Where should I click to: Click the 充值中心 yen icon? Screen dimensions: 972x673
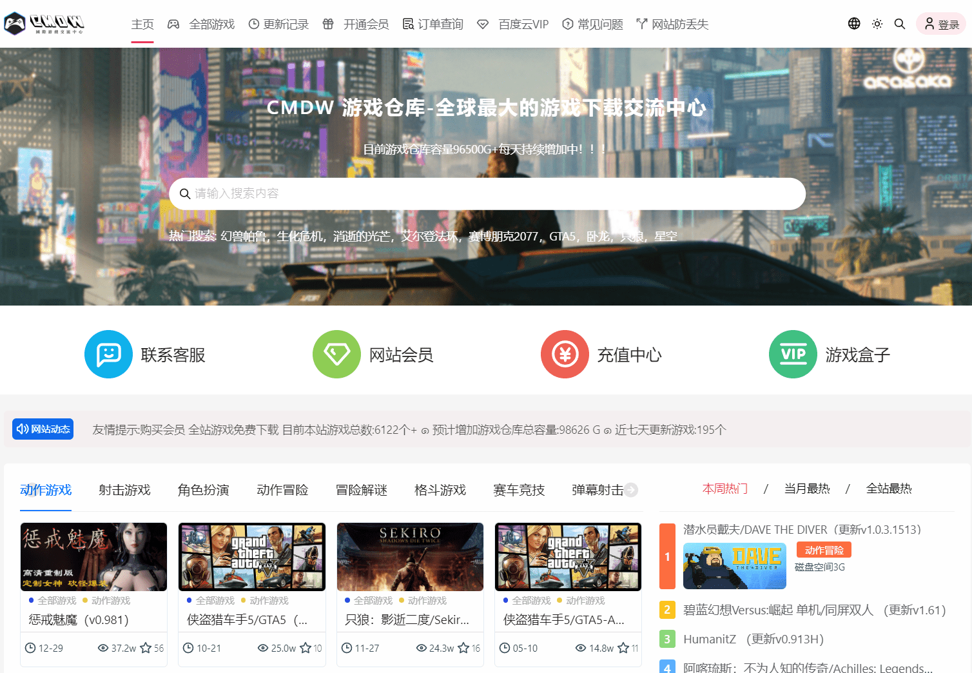point(565,354)
